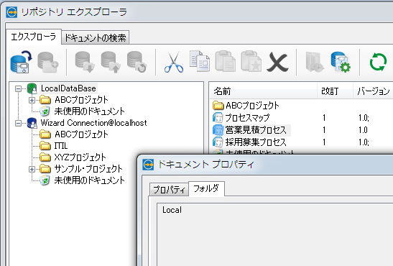Click the database settings gear icon

pyautogui.click(x=341, y=62)
